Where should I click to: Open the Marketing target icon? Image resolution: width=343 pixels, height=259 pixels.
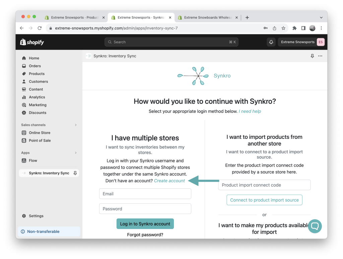(x=24, y=105)
